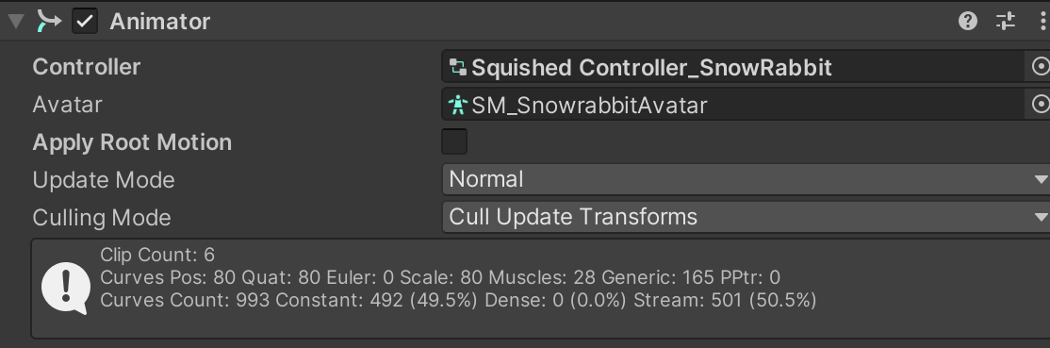Click the Animator component icon
The image size is (1050, 348).
pyautogui.click(x=48, y=21)
